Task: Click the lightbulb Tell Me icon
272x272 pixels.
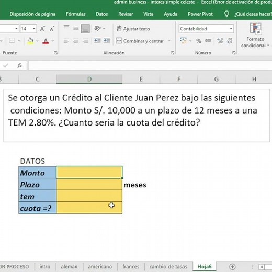Action: click(x=226, y=14)
